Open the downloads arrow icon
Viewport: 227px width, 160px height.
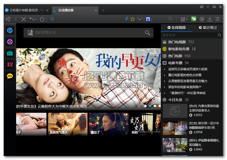coord(209,19)
